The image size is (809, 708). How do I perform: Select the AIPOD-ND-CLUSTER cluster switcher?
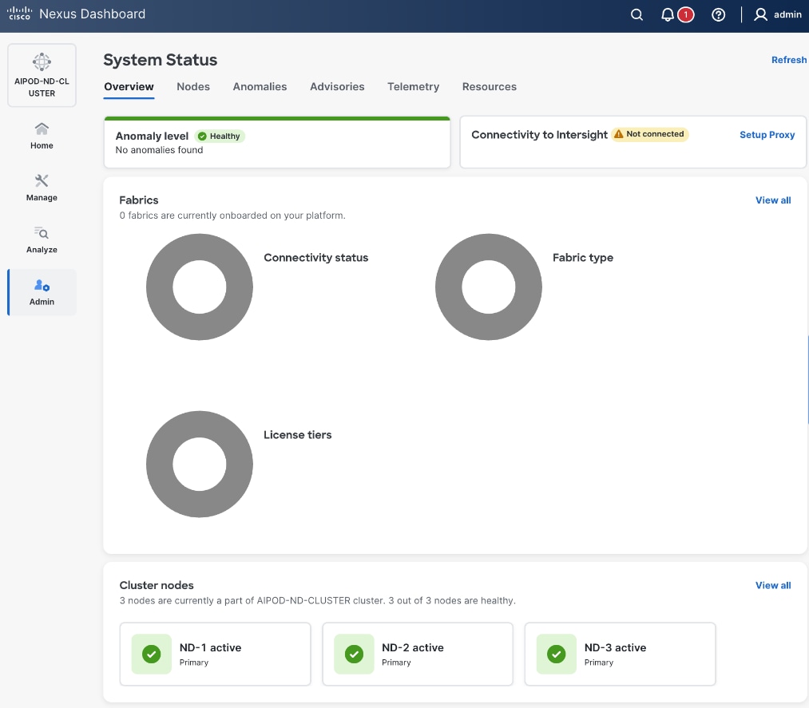coord(42,75)
